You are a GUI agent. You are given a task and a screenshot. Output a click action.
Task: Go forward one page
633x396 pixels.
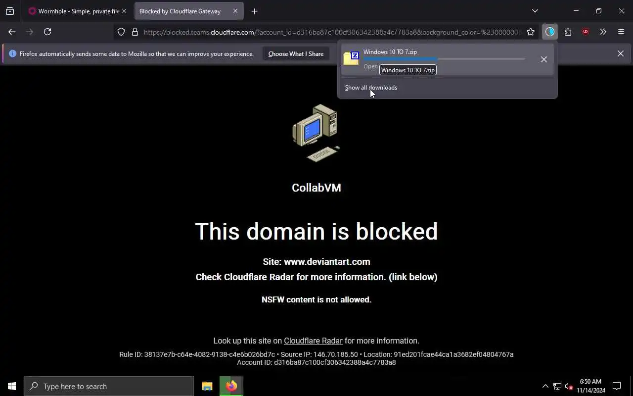click(x=30, y=32)
